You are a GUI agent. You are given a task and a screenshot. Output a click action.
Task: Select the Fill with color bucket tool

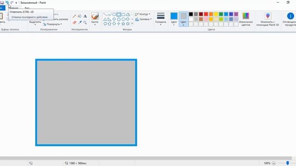[80, 17]
